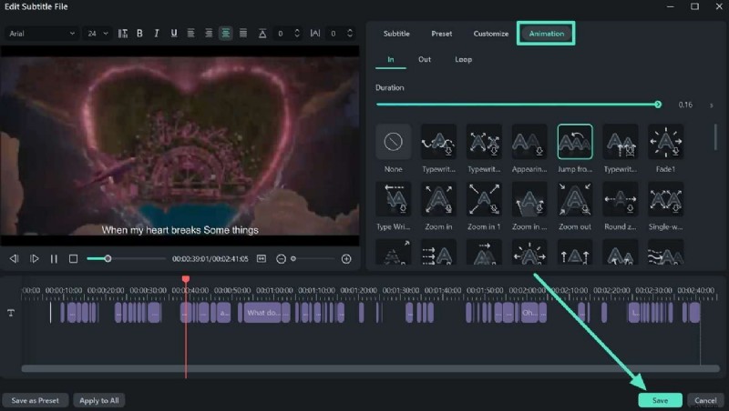Select the Loop animation subtab
Image resolution: width=729 pixels, height=411 pixels.
[x=464, y=59]
